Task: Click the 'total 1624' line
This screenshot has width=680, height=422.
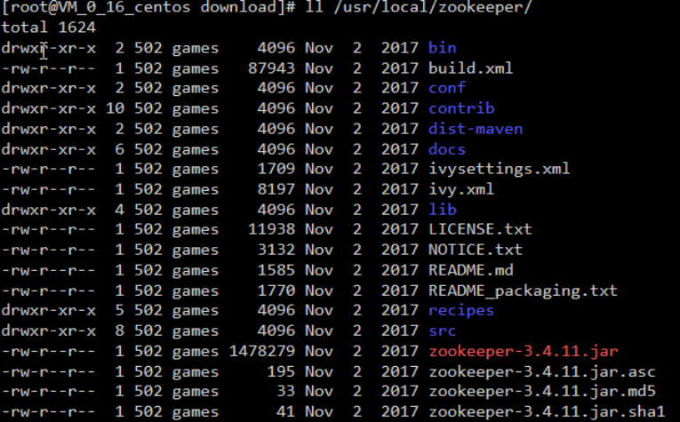Action: [49, 28]
